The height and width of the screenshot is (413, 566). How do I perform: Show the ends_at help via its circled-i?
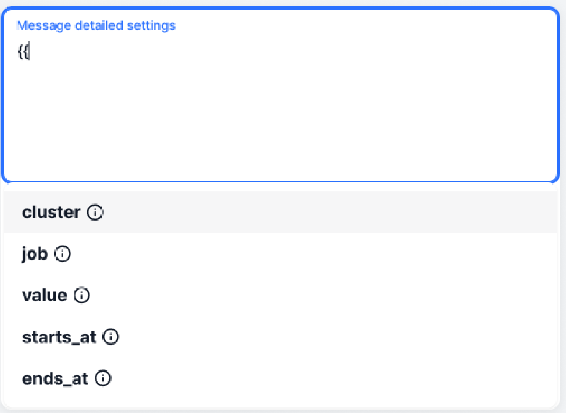(103, 378)
